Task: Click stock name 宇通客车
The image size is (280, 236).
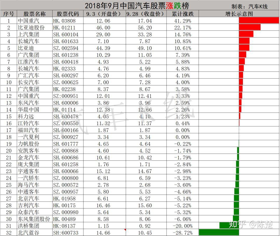Action: click(x=29, y=171)
